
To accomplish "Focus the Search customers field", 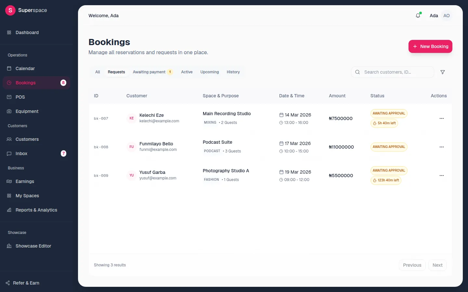I will point(393,72).
